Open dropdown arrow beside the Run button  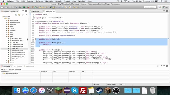tap(26, 7)
